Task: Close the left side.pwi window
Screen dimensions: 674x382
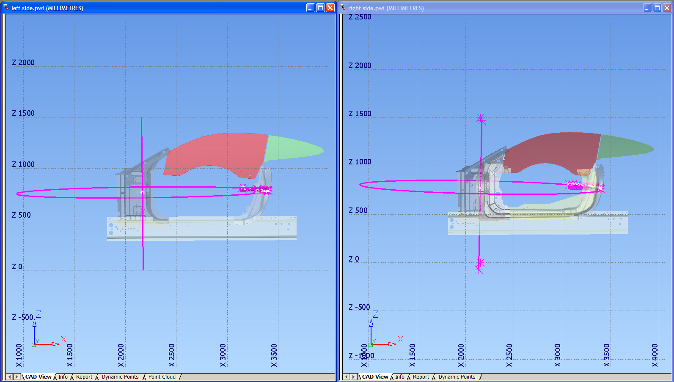Action: click(330, 8)
